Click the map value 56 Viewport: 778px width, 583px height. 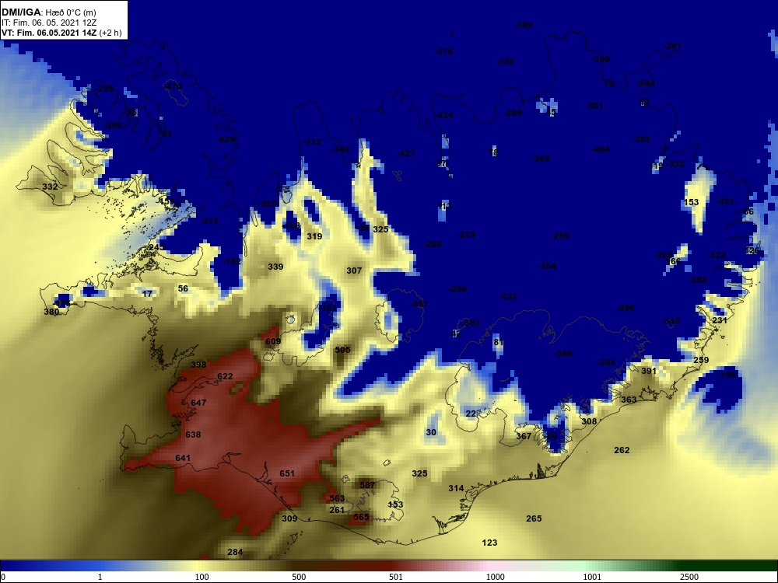(183, 288)
